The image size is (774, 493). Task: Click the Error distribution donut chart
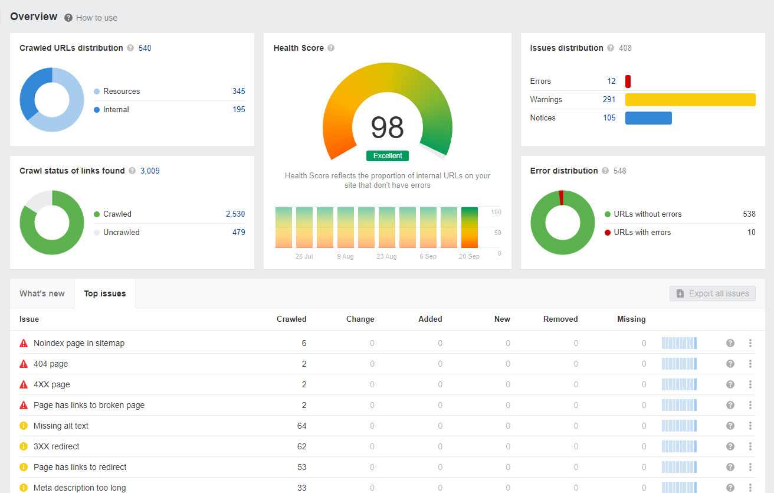point(563,223)
